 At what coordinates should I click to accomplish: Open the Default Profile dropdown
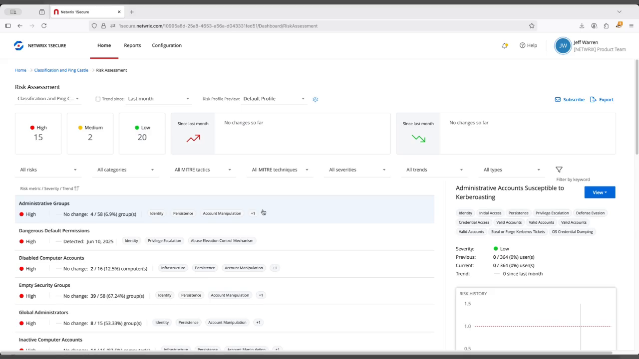274,99
